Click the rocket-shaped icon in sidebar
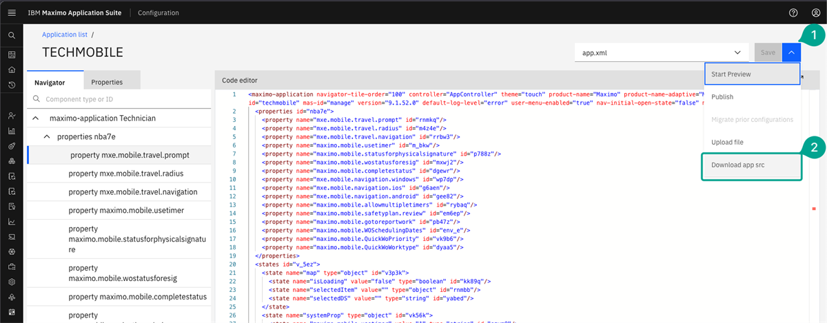The width and height of the screenshot is (827, 323). pyautogui.click(x=12, y=145)
